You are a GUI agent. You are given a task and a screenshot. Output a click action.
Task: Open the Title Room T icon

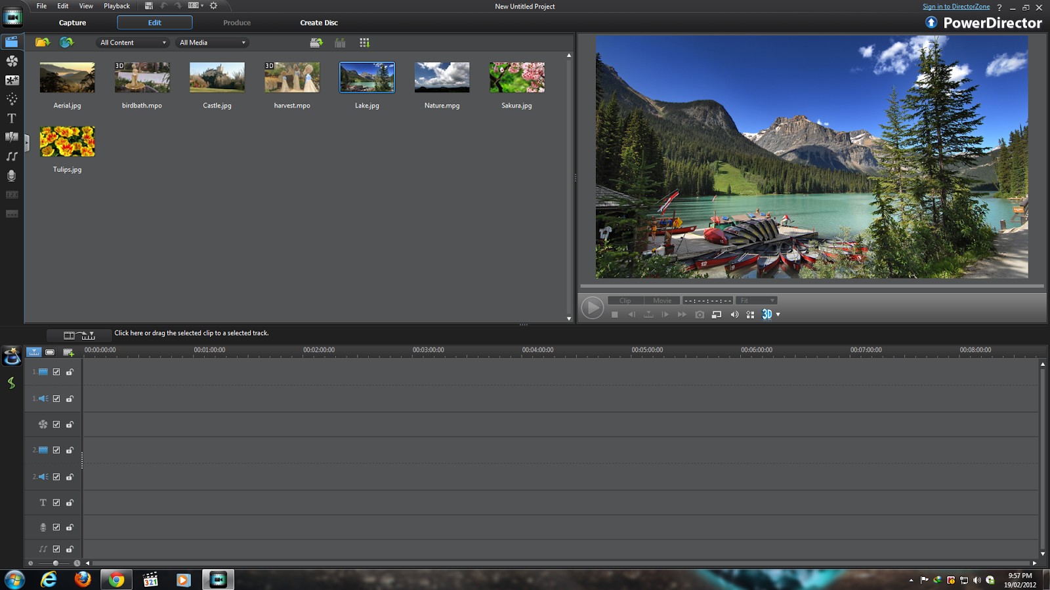12,118
